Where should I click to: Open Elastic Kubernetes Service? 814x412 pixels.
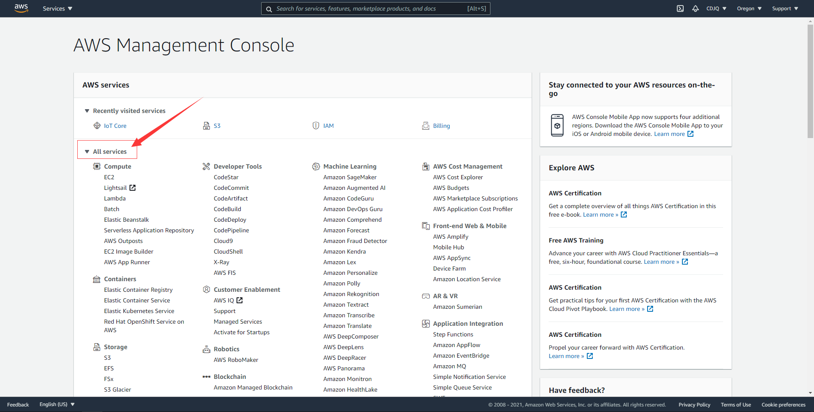pos(139,311)
